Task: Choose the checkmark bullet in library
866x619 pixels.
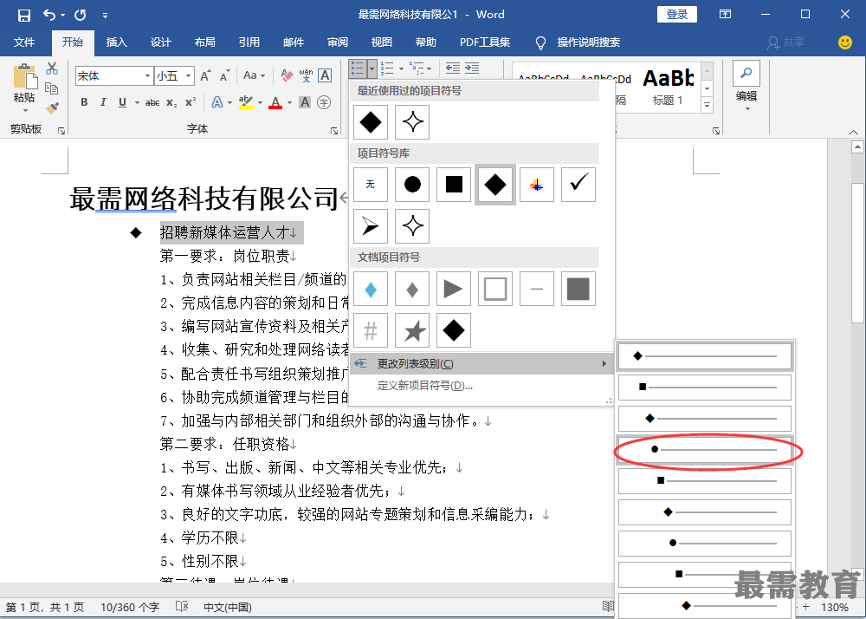Action: tap(578, 184)
